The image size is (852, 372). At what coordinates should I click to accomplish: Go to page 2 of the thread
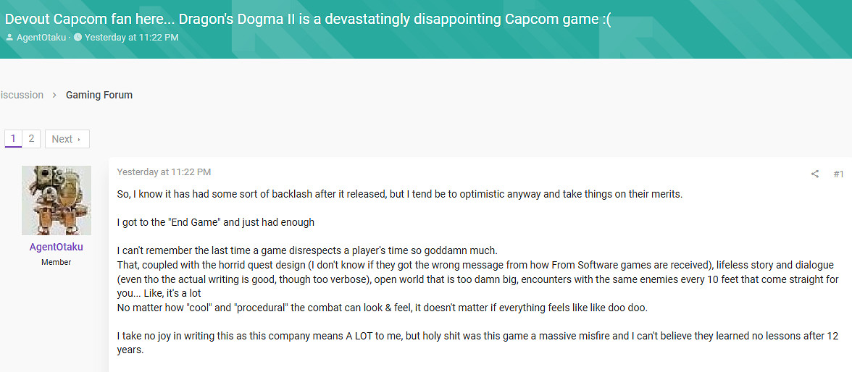coord(31,139)
